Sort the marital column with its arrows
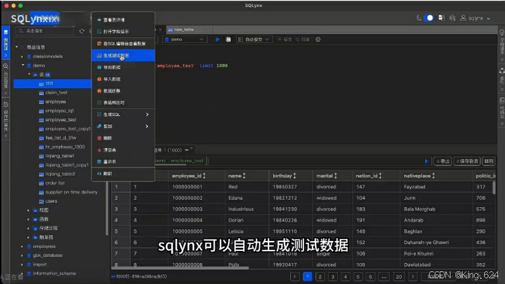Viewport: 505px width, 284px height. 336,176
